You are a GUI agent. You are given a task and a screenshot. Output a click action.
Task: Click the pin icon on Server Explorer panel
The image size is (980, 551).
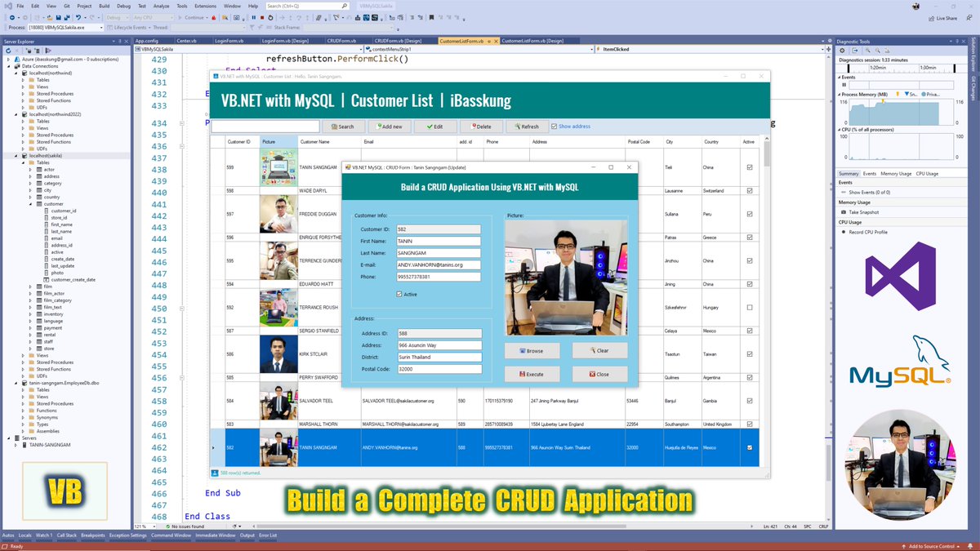click(120, 41)
